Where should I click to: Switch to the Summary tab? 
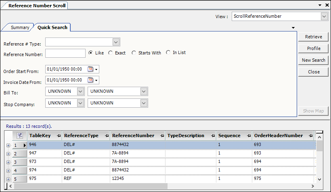pyautogui.click(x=20, y=27)
